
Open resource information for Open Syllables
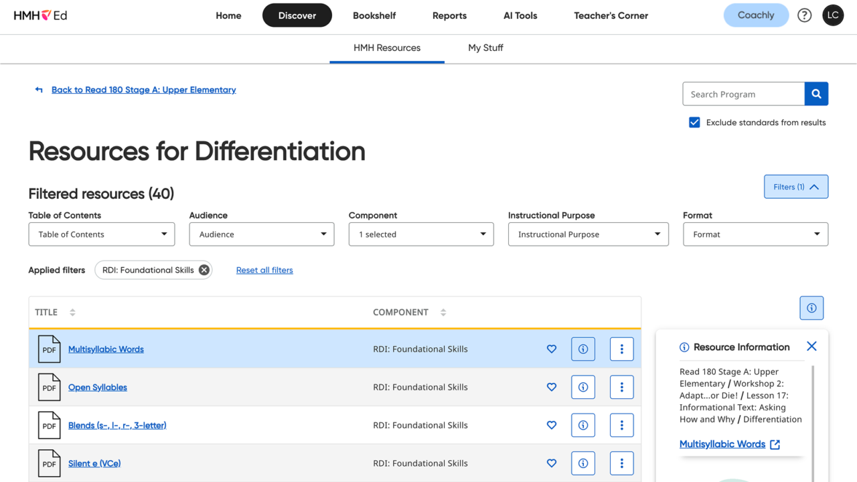pyautogui.click(x=582, y=387)
